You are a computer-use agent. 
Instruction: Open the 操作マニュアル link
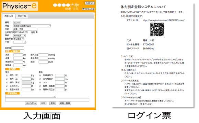point(88,9)
